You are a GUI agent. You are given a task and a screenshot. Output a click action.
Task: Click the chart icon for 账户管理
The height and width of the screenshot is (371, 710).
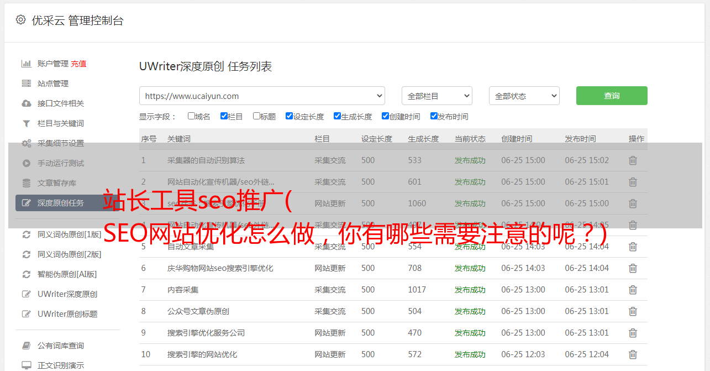26,64
